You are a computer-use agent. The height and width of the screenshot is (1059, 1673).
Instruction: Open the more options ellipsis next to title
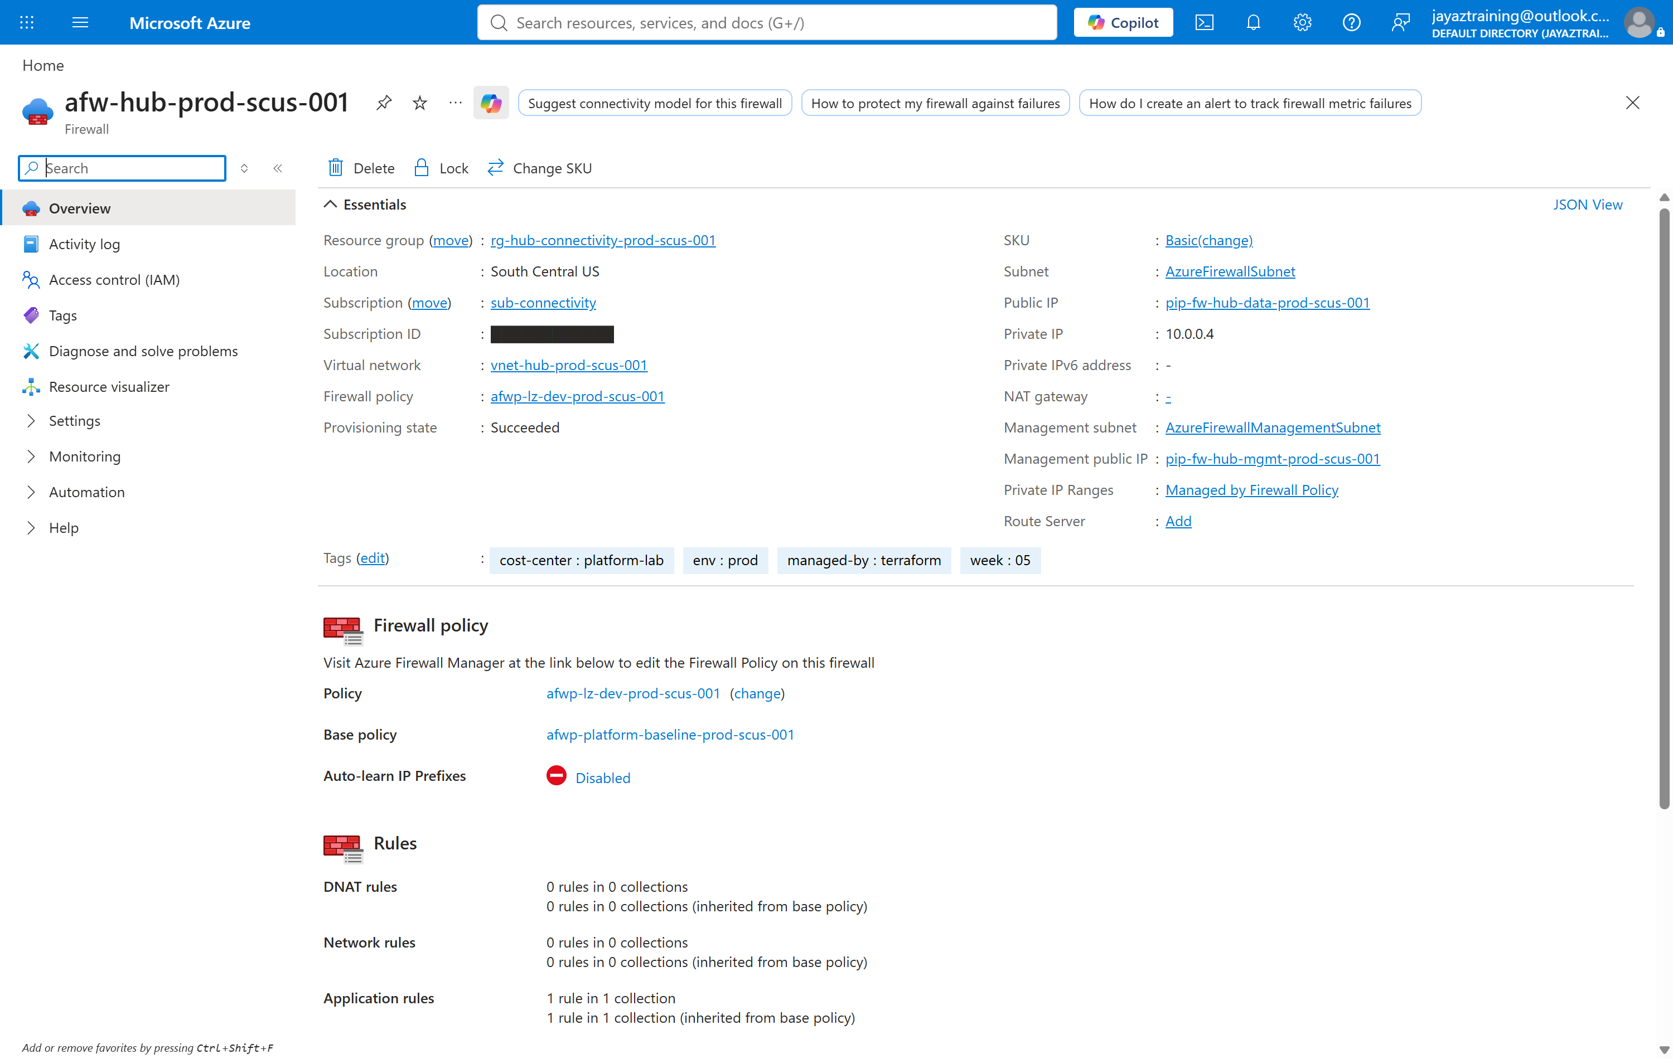[455, 104]
